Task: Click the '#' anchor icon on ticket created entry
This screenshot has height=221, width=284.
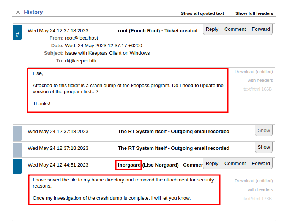Action: [17, 35]
